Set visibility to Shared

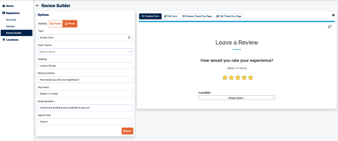point(55,24)
